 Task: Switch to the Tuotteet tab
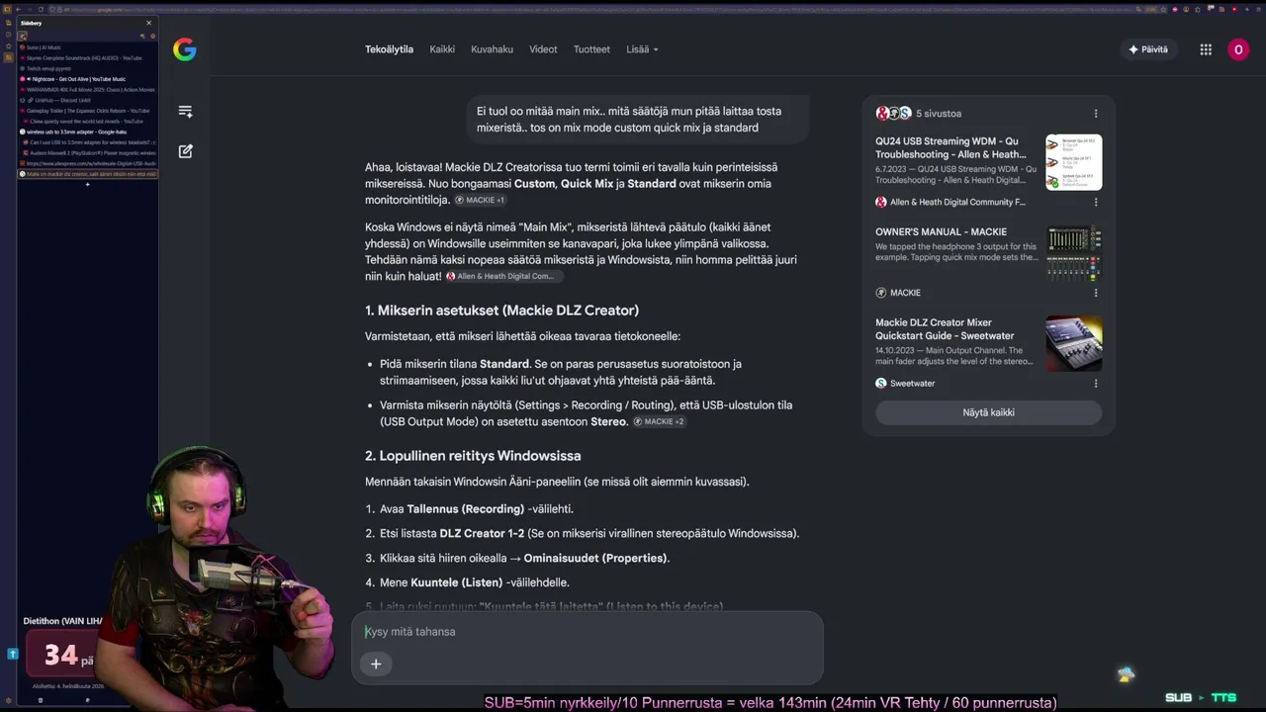pos(591,49)
